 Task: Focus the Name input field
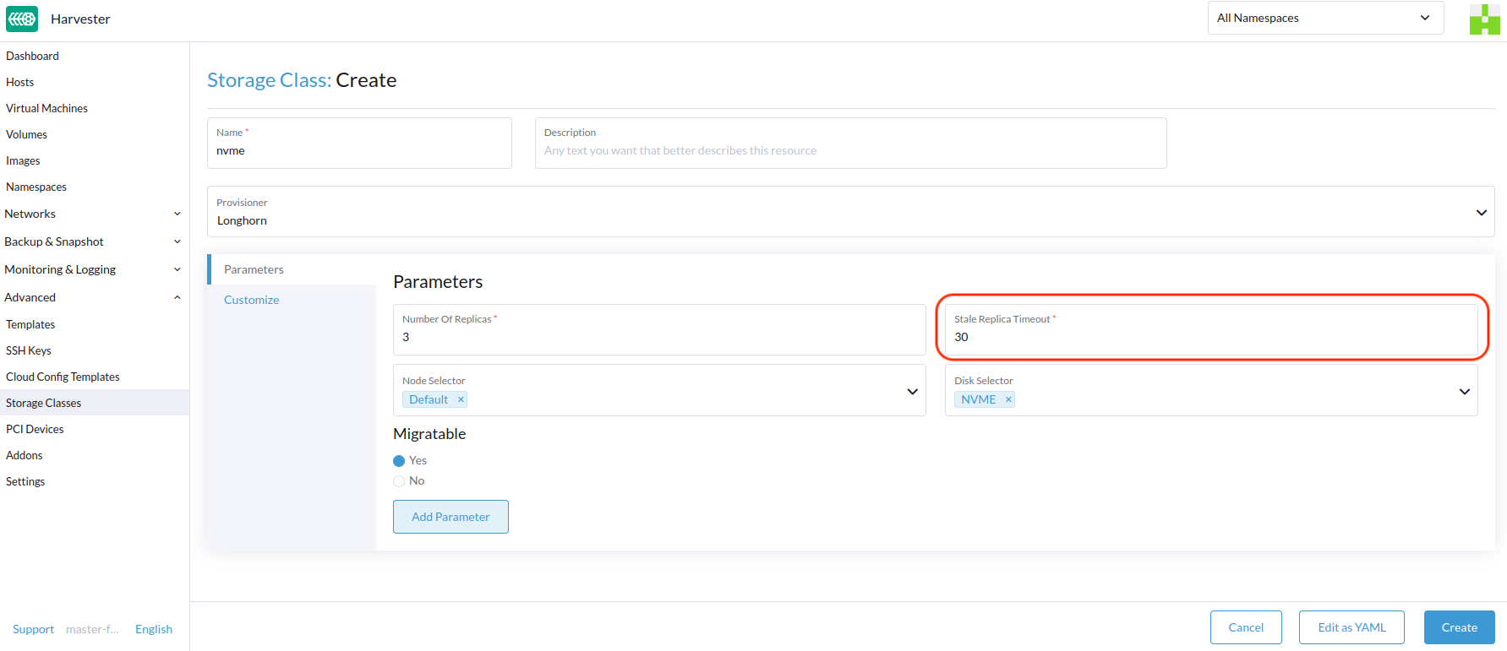click(x=359, y=143)
